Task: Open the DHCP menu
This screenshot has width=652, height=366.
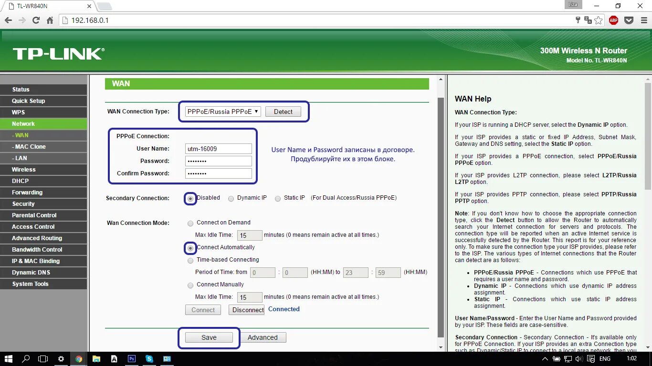Action: 43,181
